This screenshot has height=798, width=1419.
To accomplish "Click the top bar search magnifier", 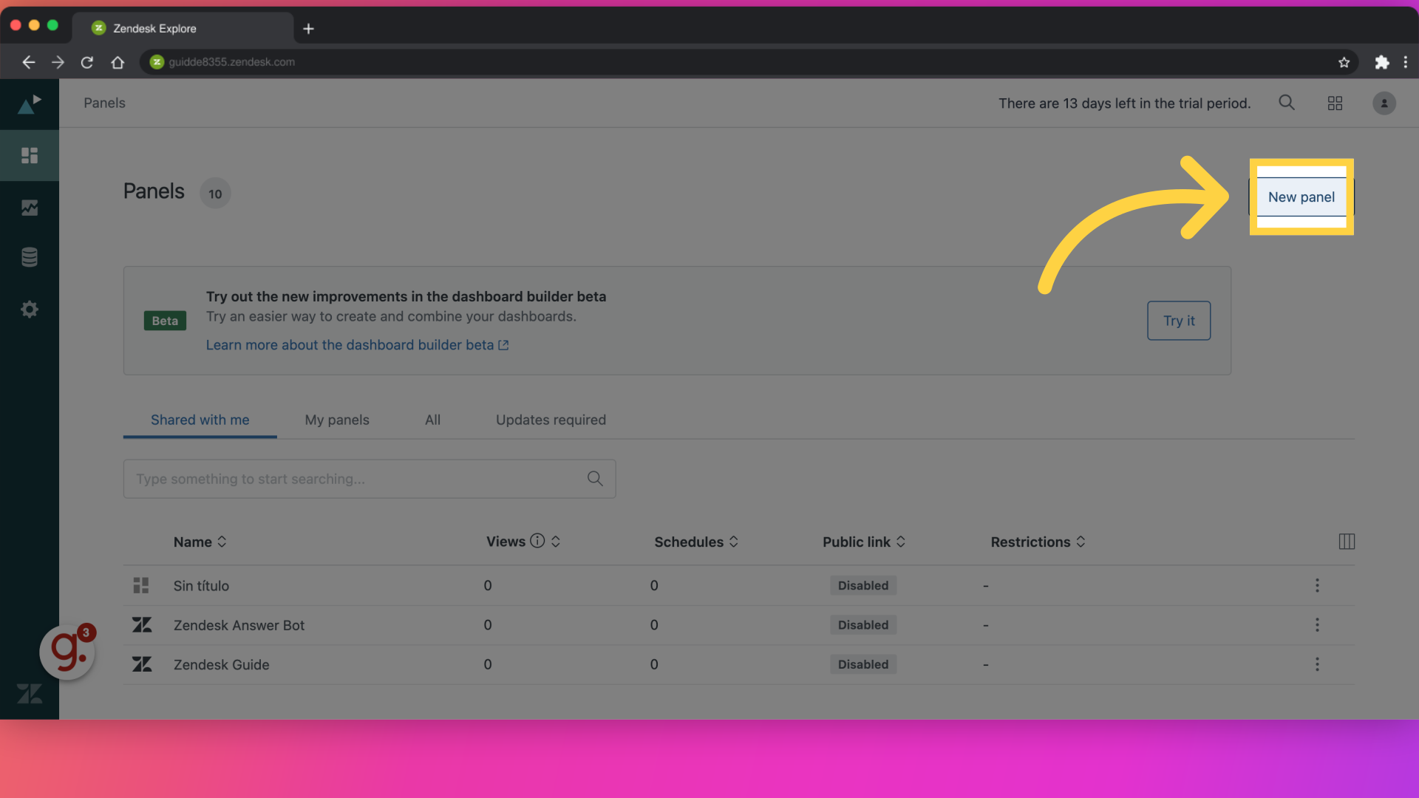I will pos(1287,103).
